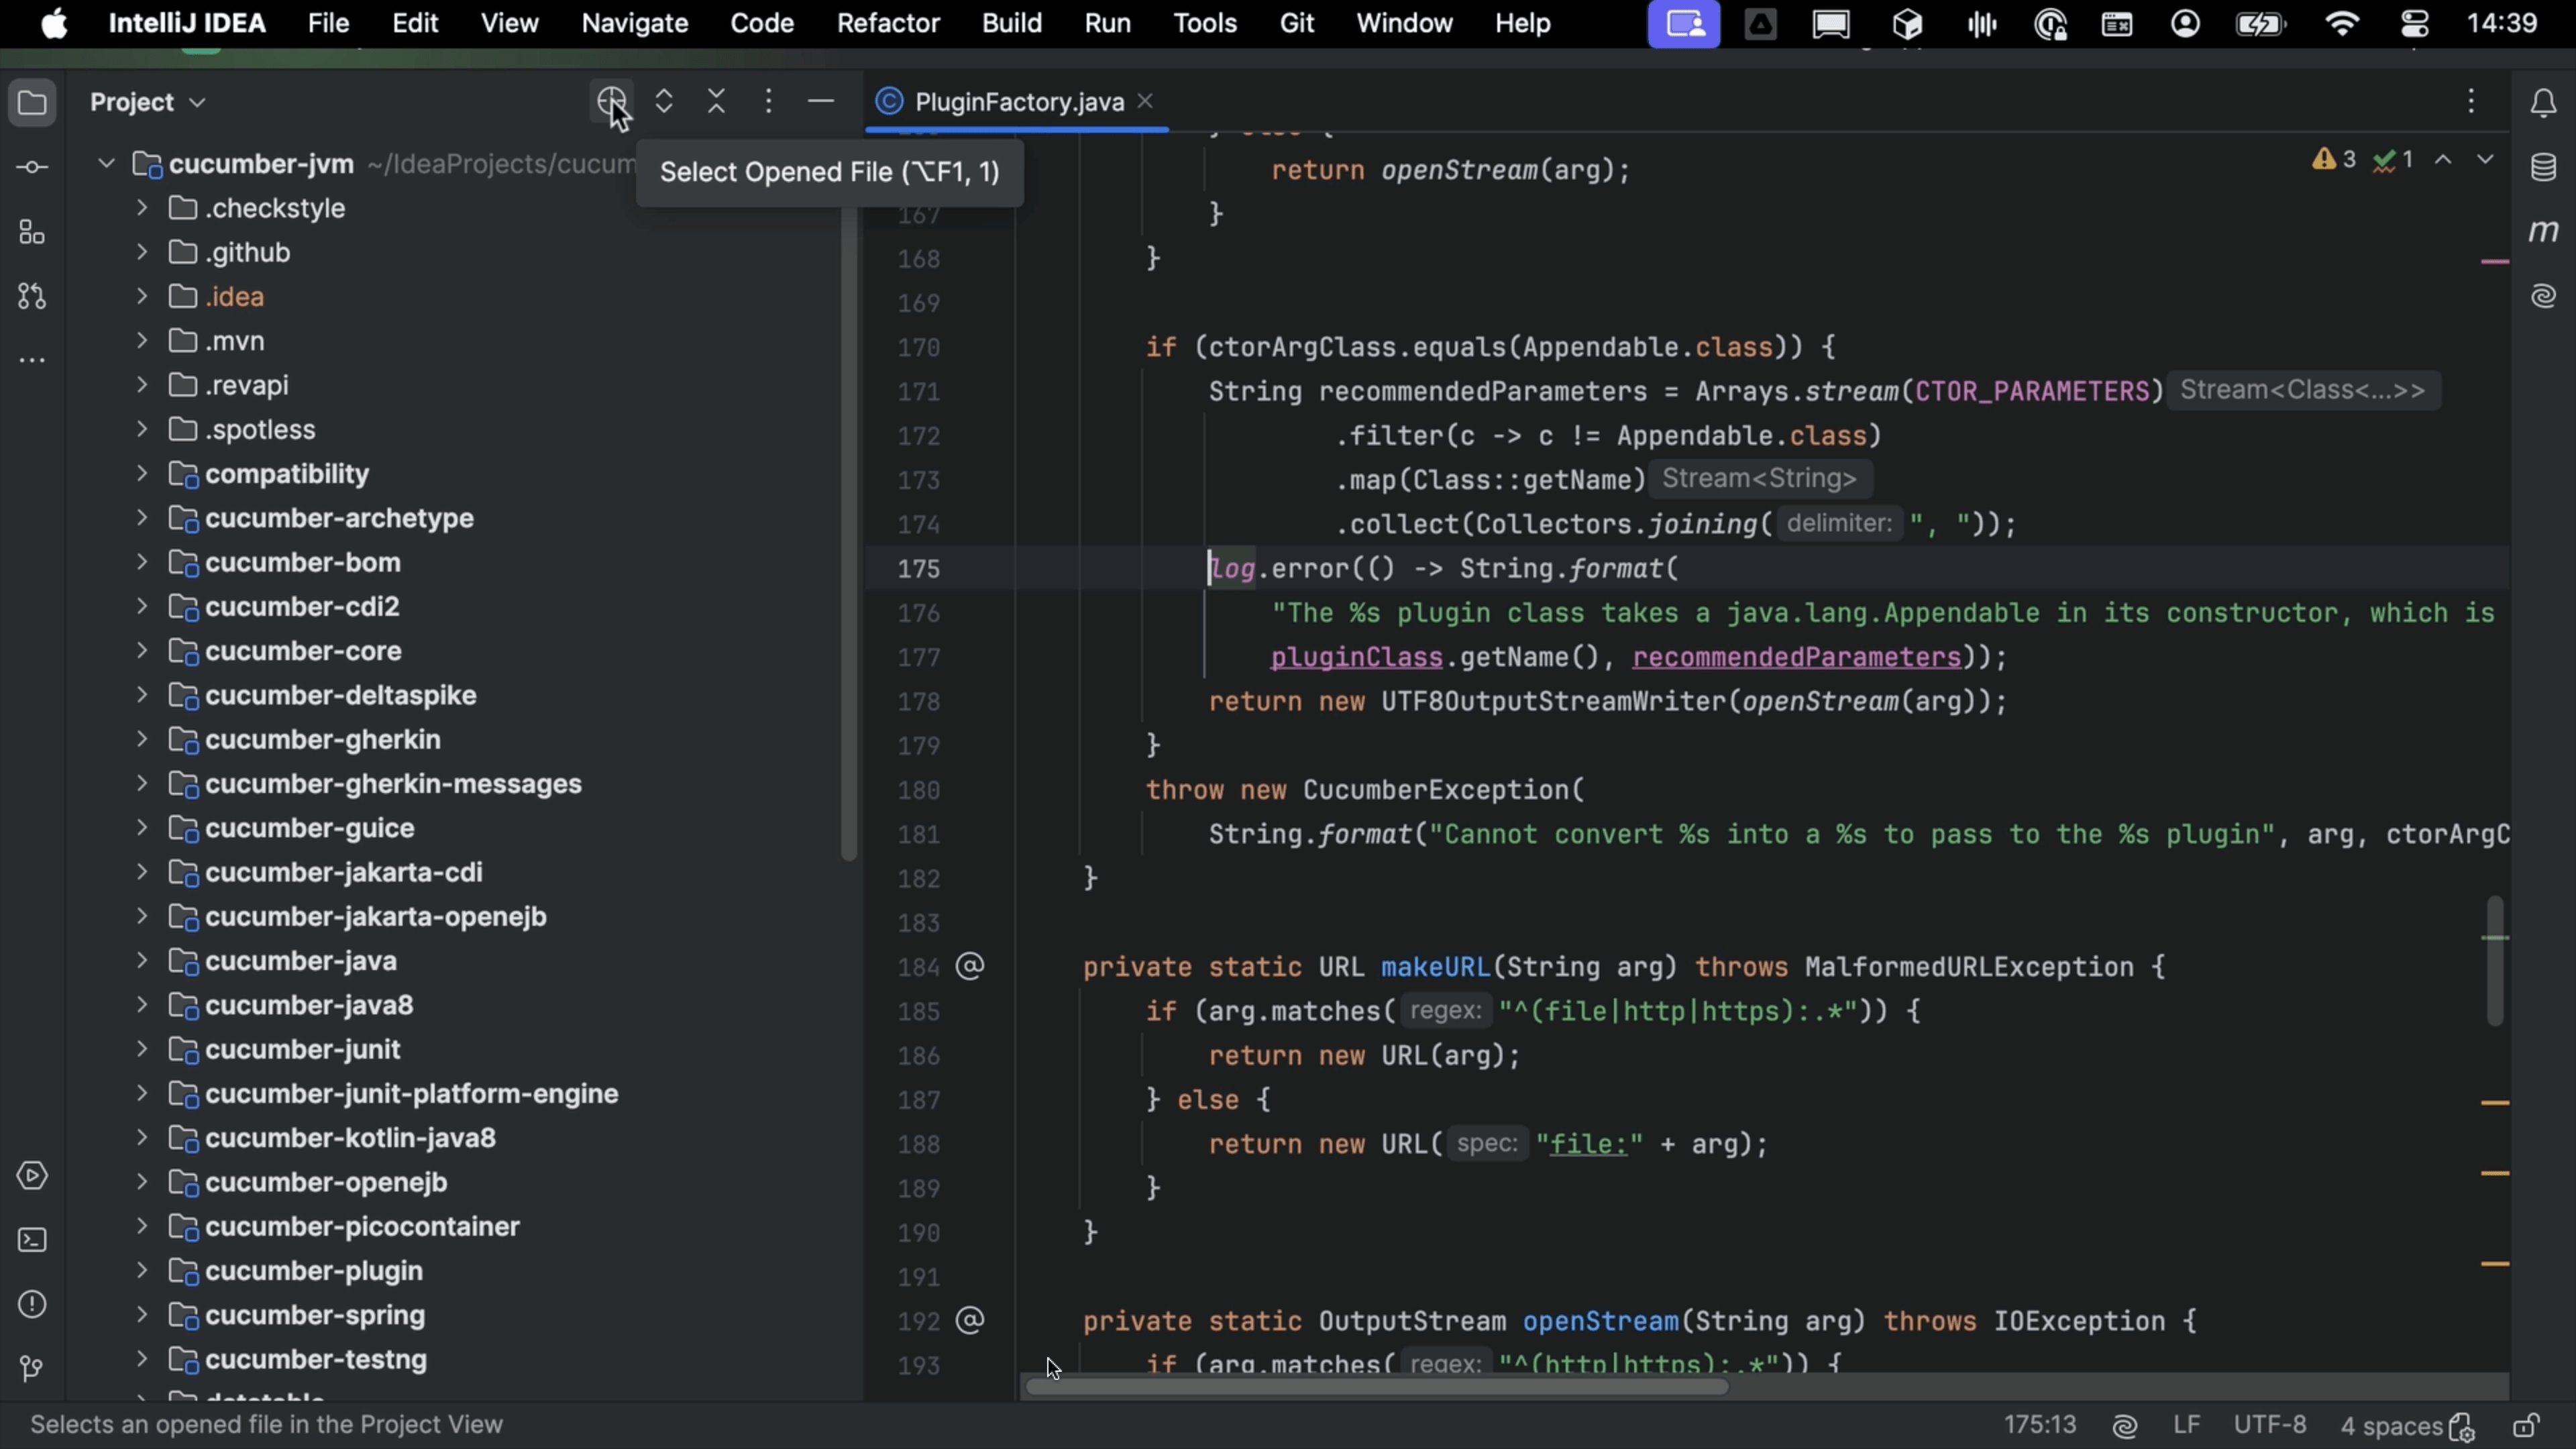Collapse the cucumber-jvm root node
This screenshot has height=1449, width=2576.
(x=106, y=163)
